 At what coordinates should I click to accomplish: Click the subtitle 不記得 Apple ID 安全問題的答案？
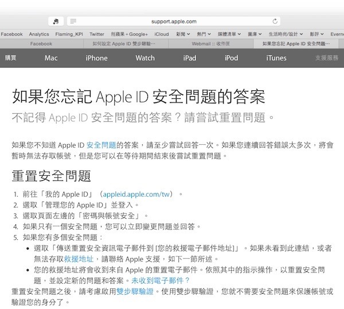tap(97, 118)
